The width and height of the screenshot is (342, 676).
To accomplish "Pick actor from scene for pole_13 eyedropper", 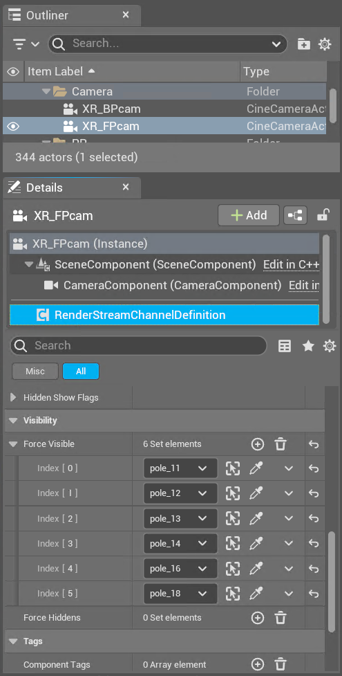I will point(256,519).
